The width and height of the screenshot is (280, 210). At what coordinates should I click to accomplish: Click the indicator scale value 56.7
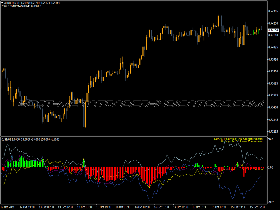pos(271,139)
